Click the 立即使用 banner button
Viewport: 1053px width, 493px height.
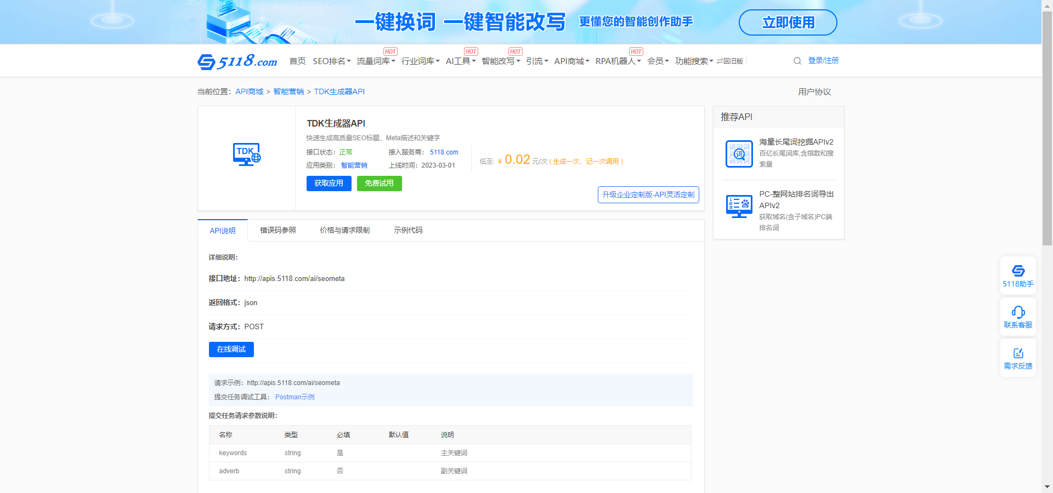click(788, 22)
